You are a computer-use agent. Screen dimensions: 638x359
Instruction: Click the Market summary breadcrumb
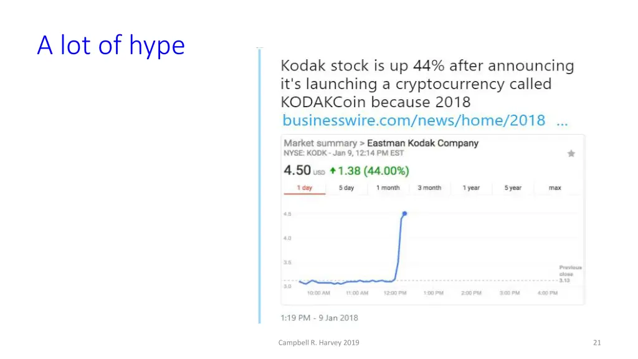[x=320, y=143]
